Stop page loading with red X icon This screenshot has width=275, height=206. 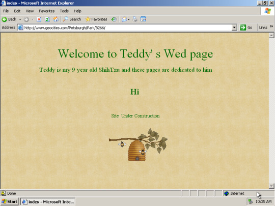point(39,19)
